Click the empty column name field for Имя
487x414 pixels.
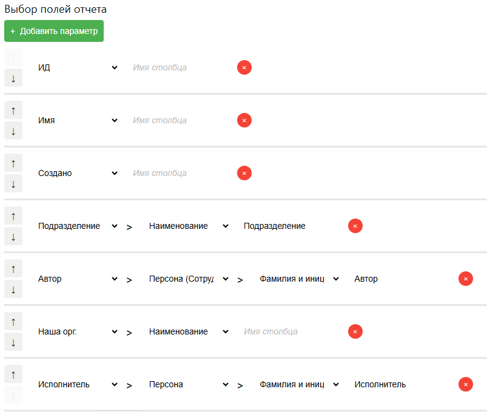point(180,120)
